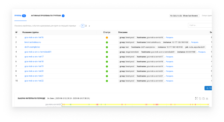Click orange status dot for gca-msk-a-srv-tvir16
The image size is (224, 122).
107,37
